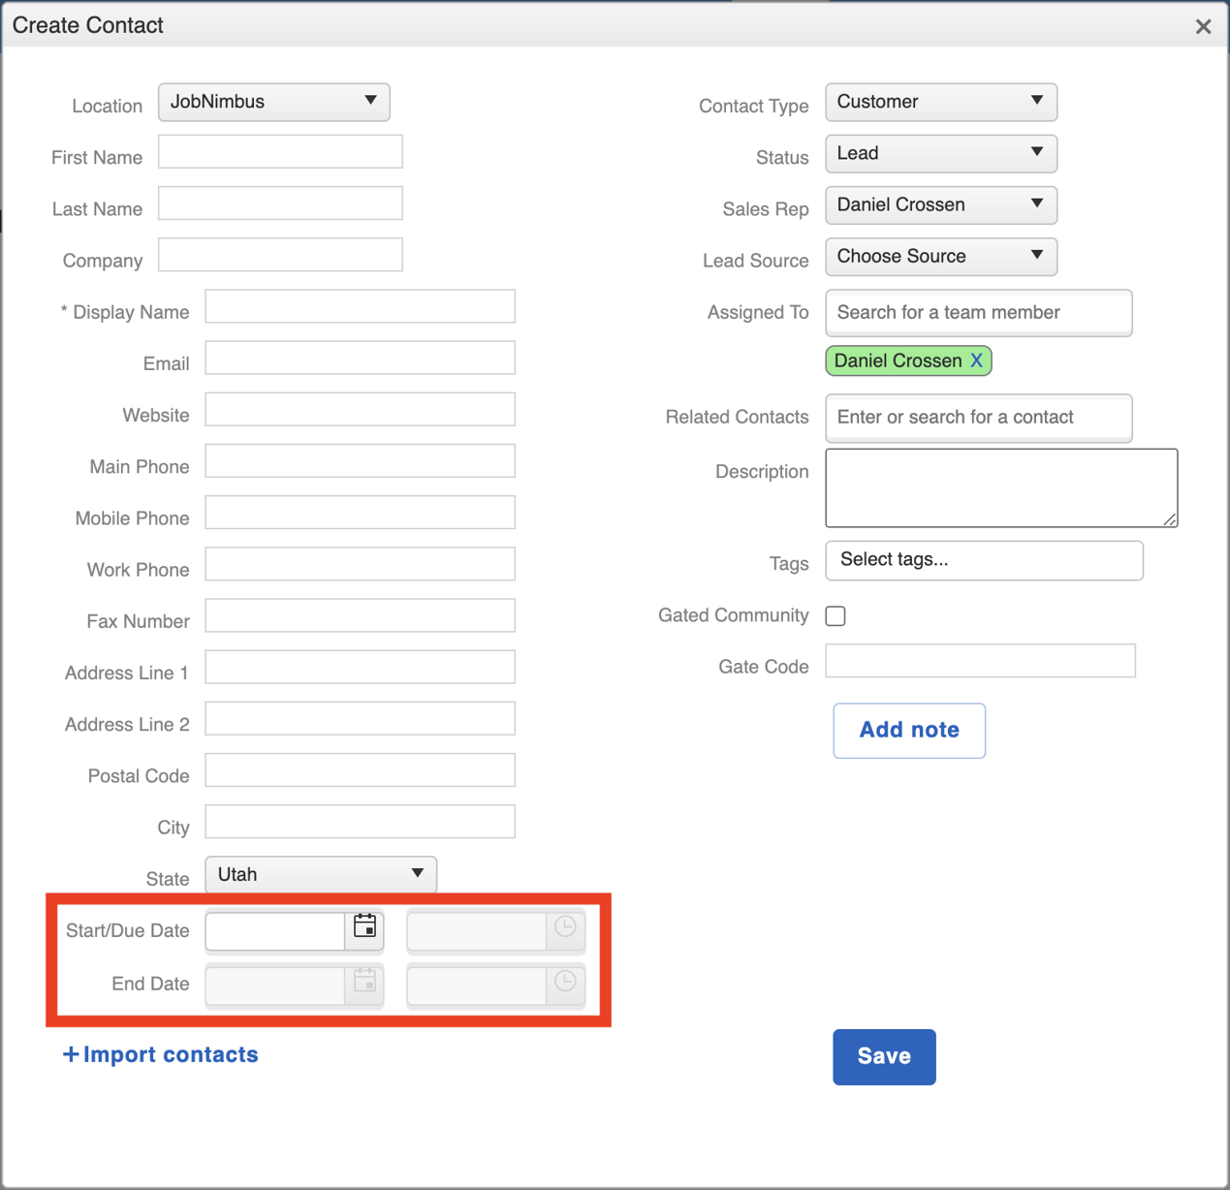Open the Start/Due Date calendar picker

coord(365,926)
